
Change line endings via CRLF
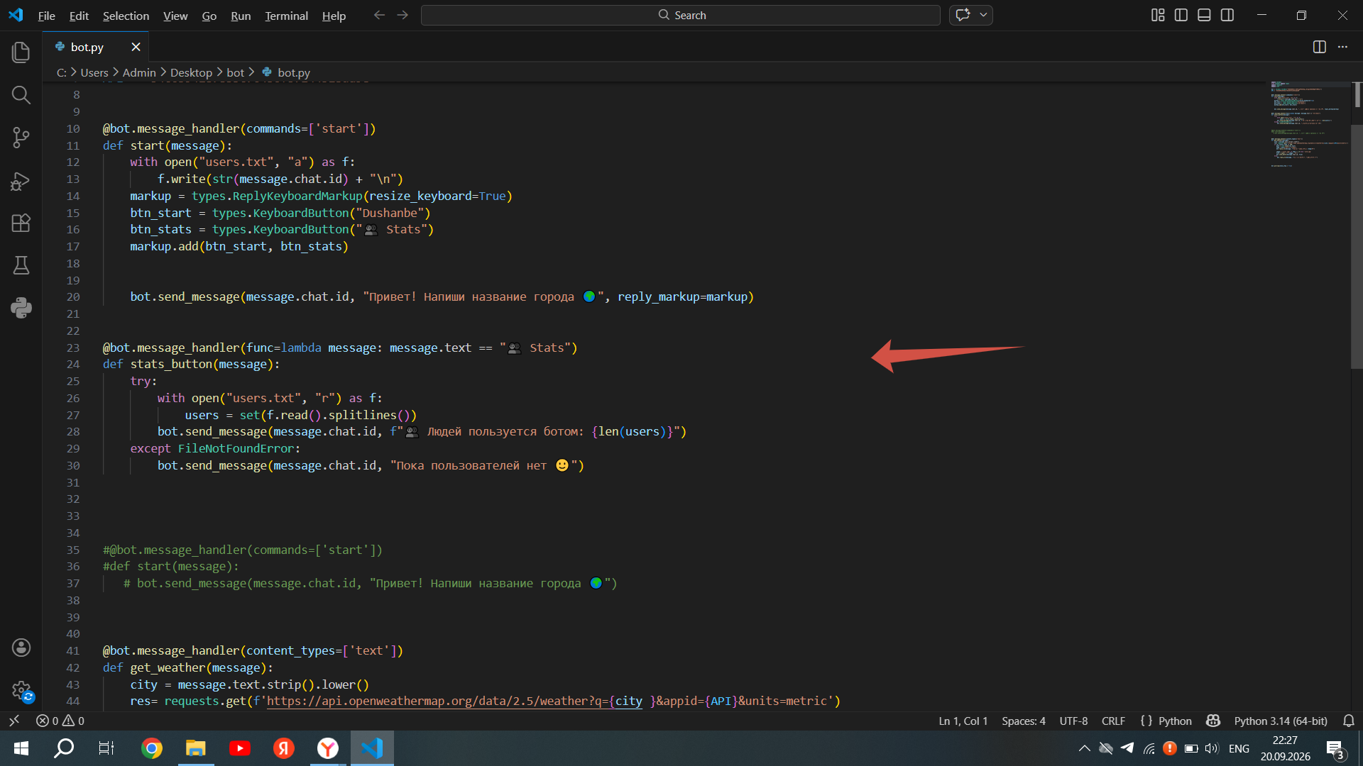tap(1113, 721)
